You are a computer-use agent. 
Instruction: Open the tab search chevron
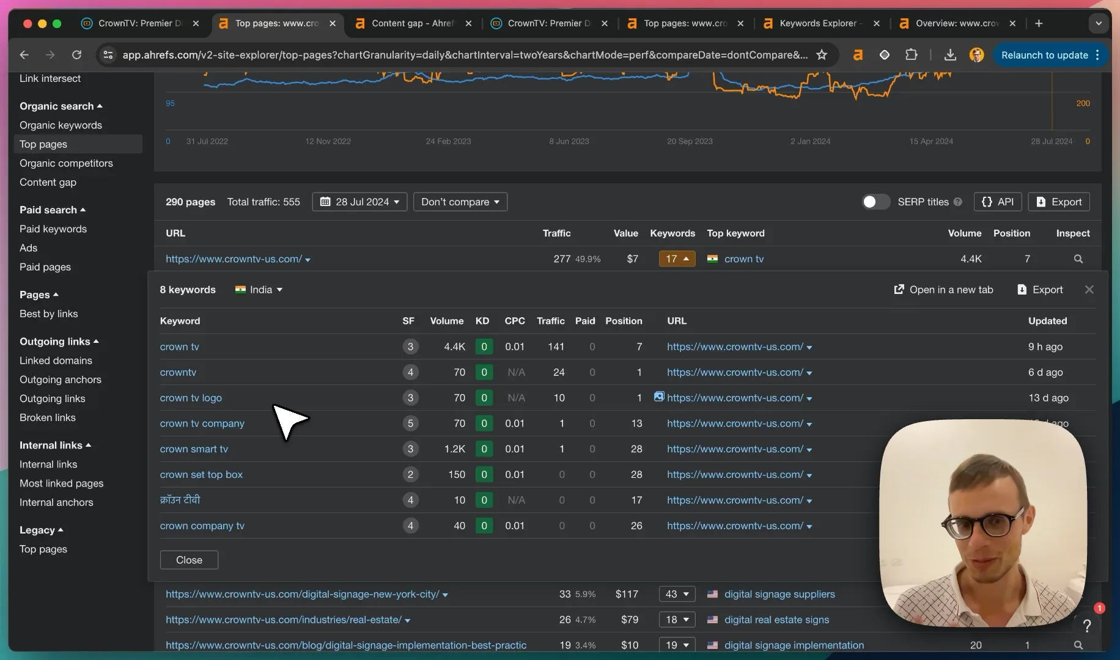1099,23
